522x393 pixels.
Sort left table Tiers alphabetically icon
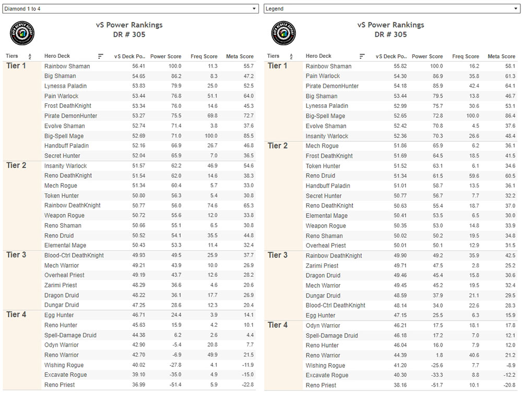click(30, 56)
